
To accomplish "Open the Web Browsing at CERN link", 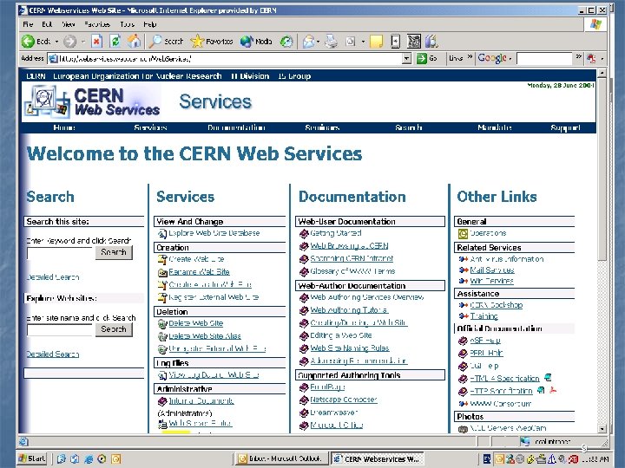I will [x=349, y=246].
